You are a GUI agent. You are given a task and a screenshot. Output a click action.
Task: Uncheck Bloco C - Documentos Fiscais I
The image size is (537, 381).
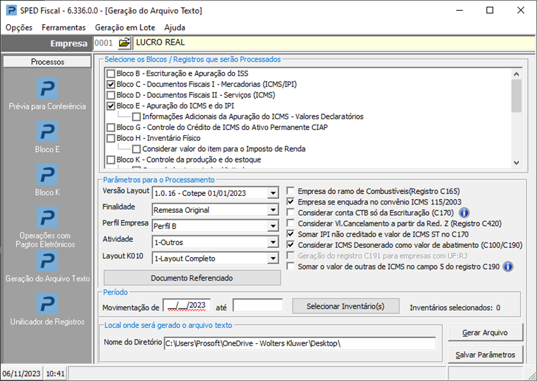(x=111, y=84)
